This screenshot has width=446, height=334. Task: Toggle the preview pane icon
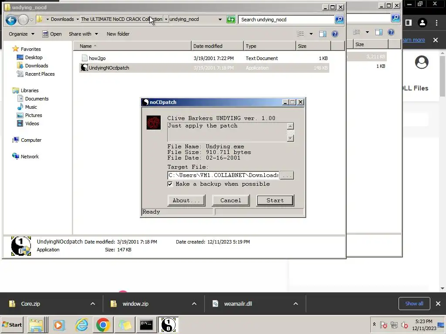(323, 34)
